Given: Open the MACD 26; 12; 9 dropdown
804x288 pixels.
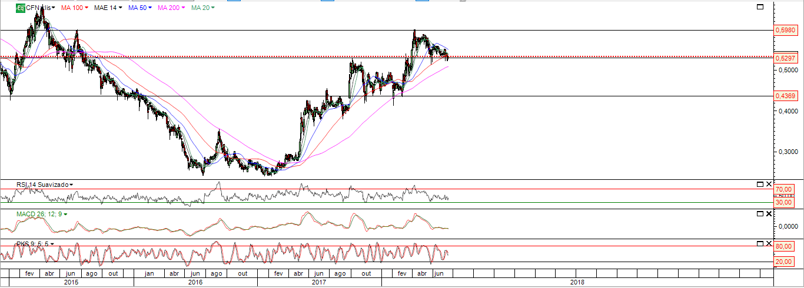Looking at the screenshot, I should point(65,214).
